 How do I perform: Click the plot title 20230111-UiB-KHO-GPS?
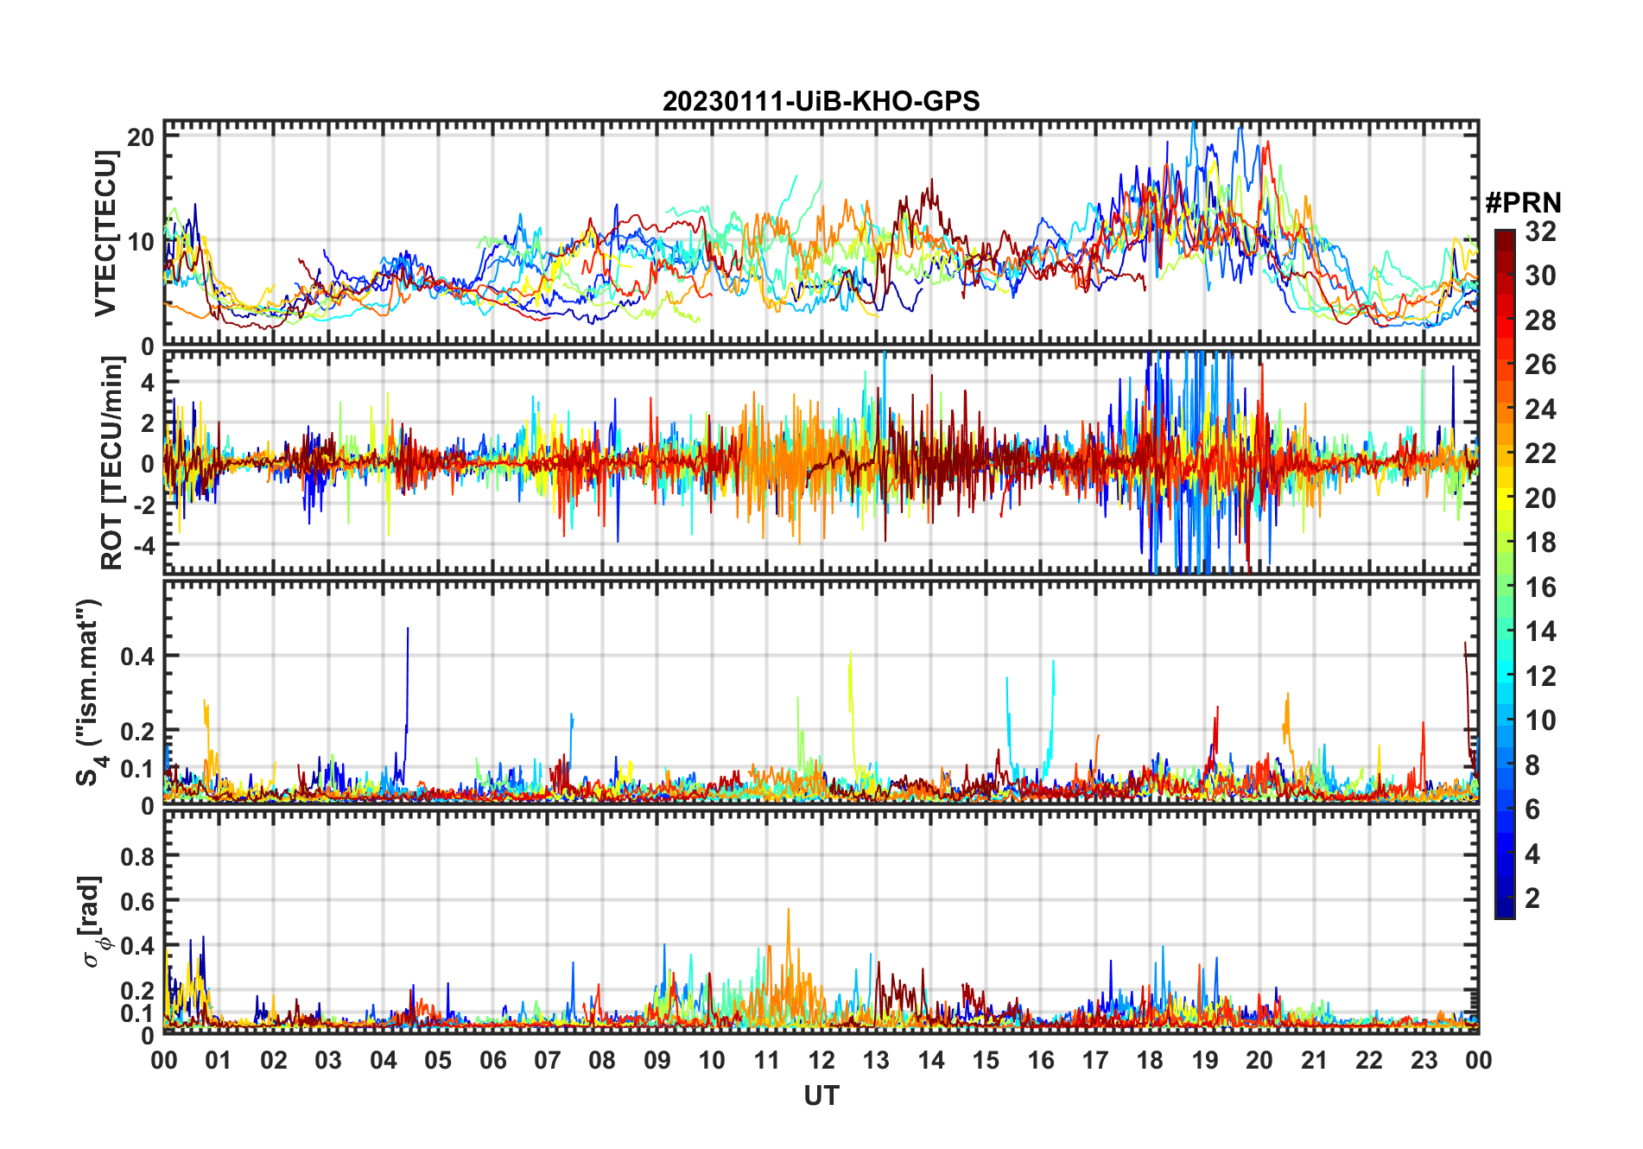[821, 102]
